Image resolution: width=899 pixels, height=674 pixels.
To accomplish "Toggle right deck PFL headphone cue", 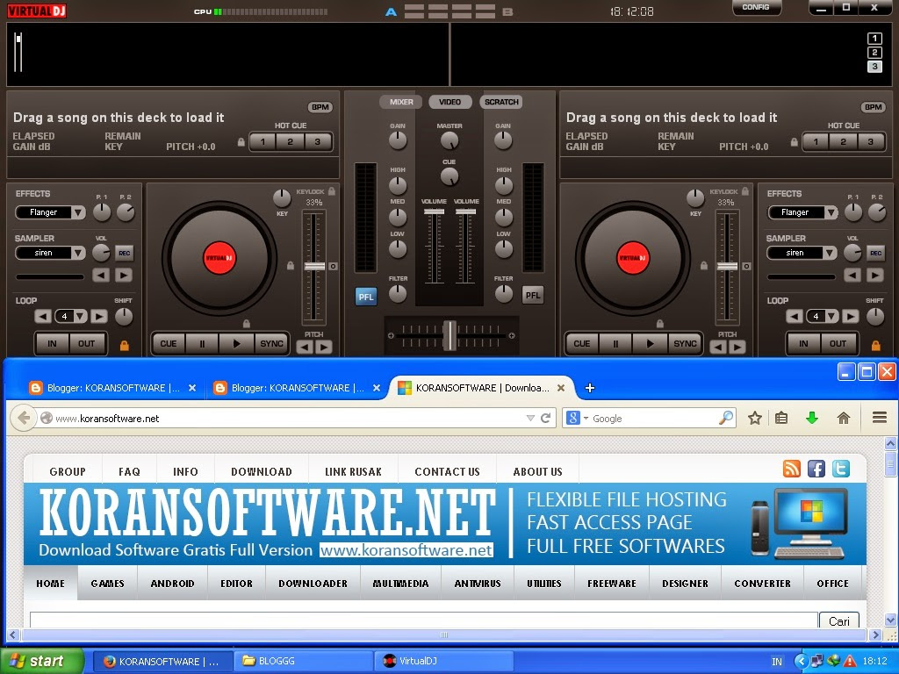I will [x=533, y=296].
